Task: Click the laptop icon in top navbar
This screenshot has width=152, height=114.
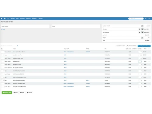Action: [8, 19]
